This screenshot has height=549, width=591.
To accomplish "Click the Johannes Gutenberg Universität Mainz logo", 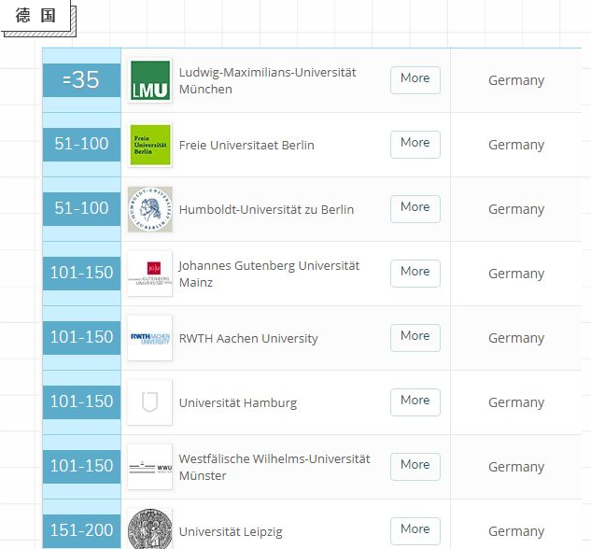I will [150, 274].
